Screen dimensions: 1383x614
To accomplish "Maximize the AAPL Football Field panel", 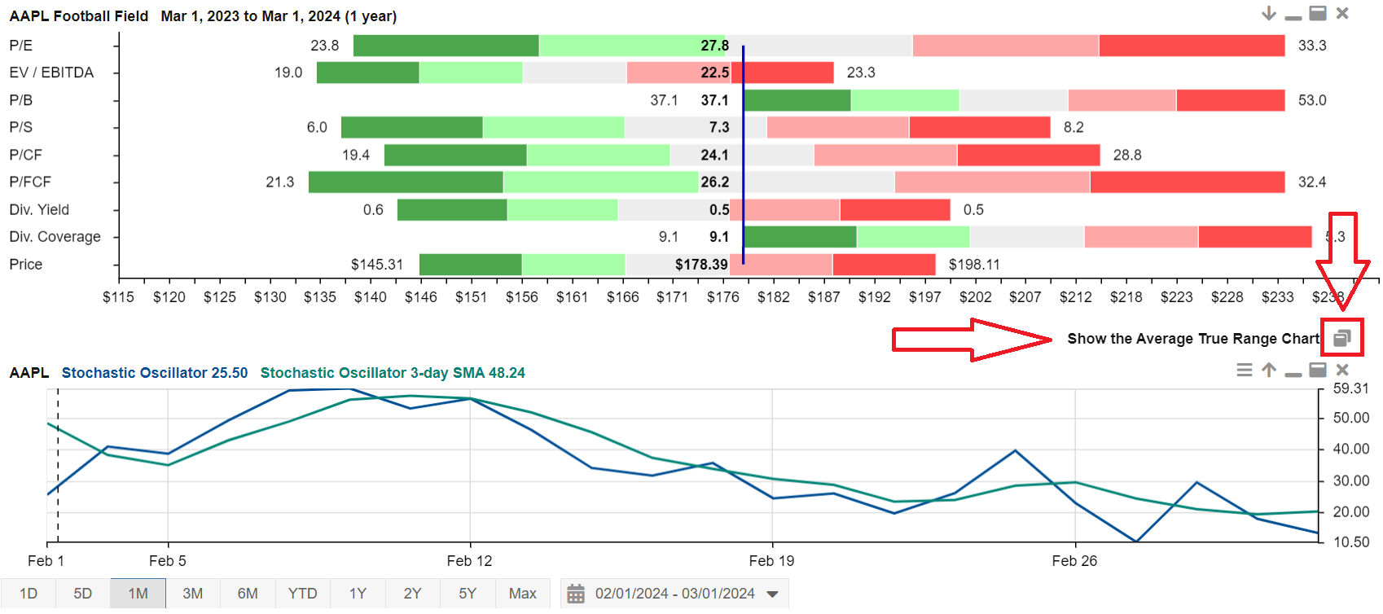I will coord(1318,13).
